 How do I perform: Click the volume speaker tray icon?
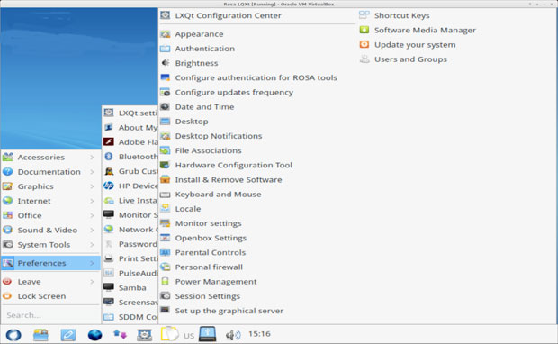click(233, 335)
